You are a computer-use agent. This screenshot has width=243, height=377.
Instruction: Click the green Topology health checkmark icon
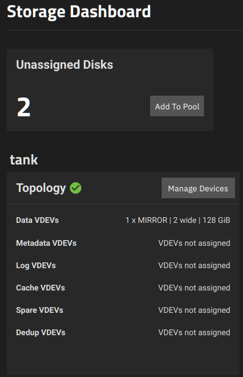[76, 188]
